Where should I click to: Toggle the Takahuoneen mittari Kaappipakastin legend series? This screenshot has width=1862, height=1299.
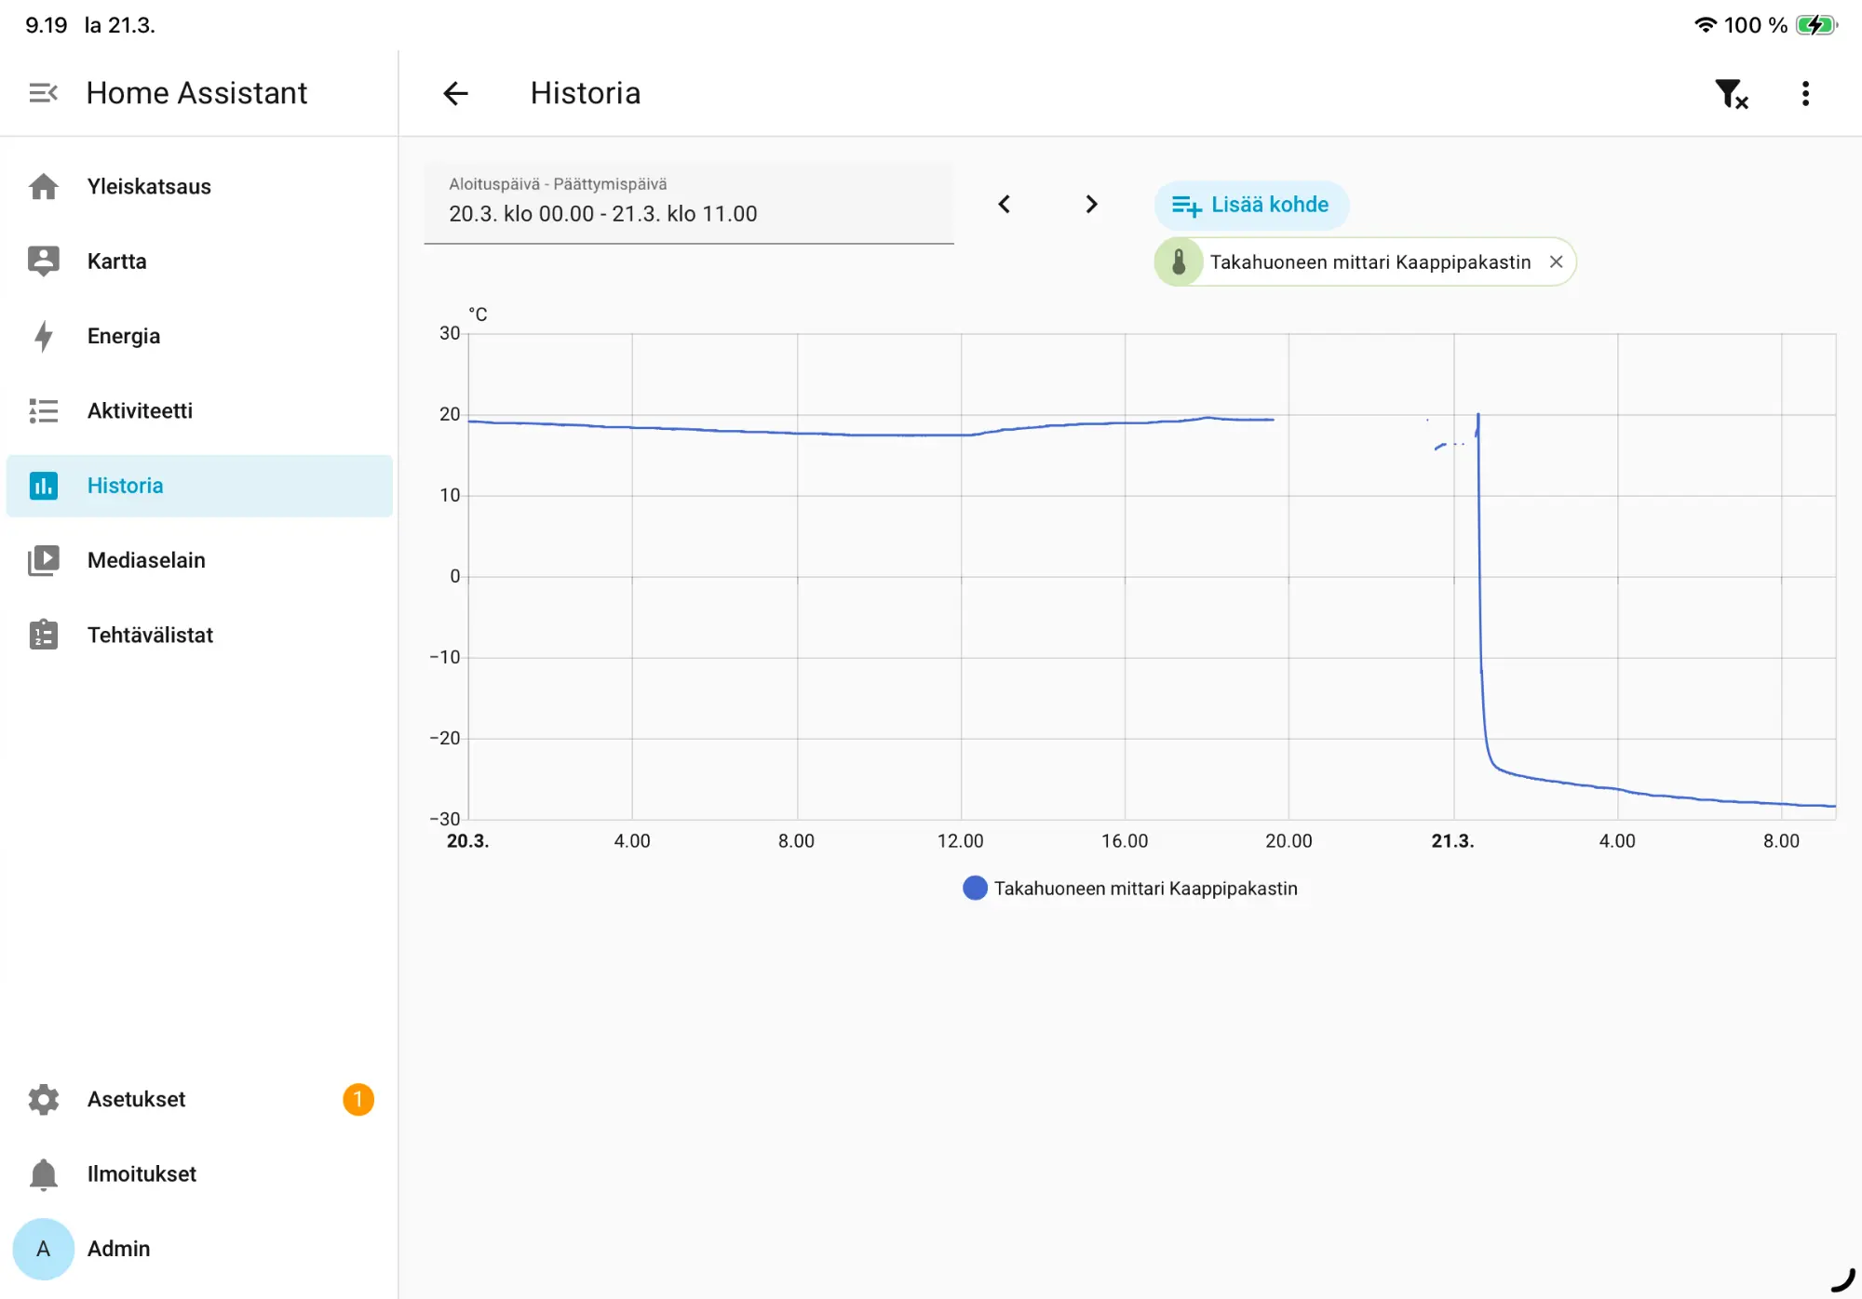(1129, 889)
